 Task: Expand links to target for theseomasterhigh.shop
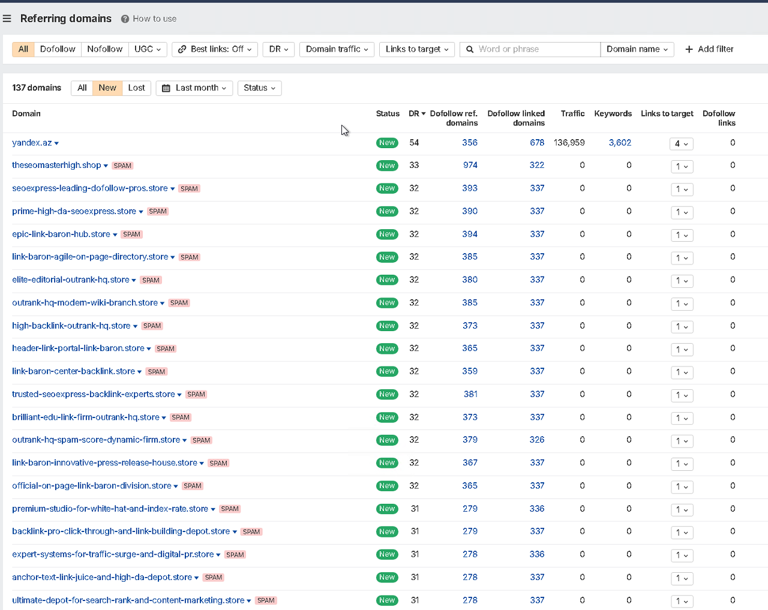pos(682,167)
